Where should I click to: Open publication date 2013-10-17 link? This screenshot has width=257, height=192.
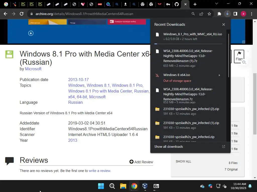(78, 79)
